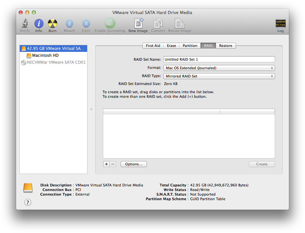305x233 pixels.
Task: Click the Mount toolbar icon
Action: click(69, 24)
